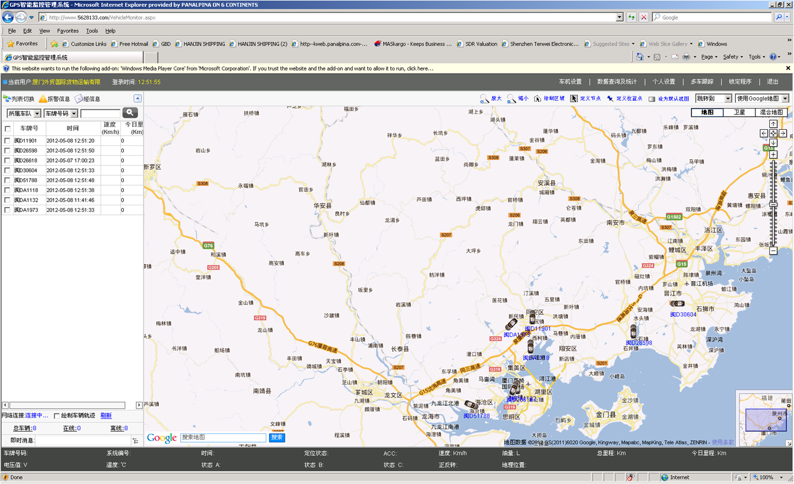Click the IE Home toolbar icon
This screenshot has height=484, width=794.
coord(640,57)
